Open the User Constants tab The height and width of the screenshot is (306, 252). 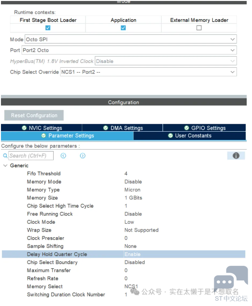click(x=190, y=136)
